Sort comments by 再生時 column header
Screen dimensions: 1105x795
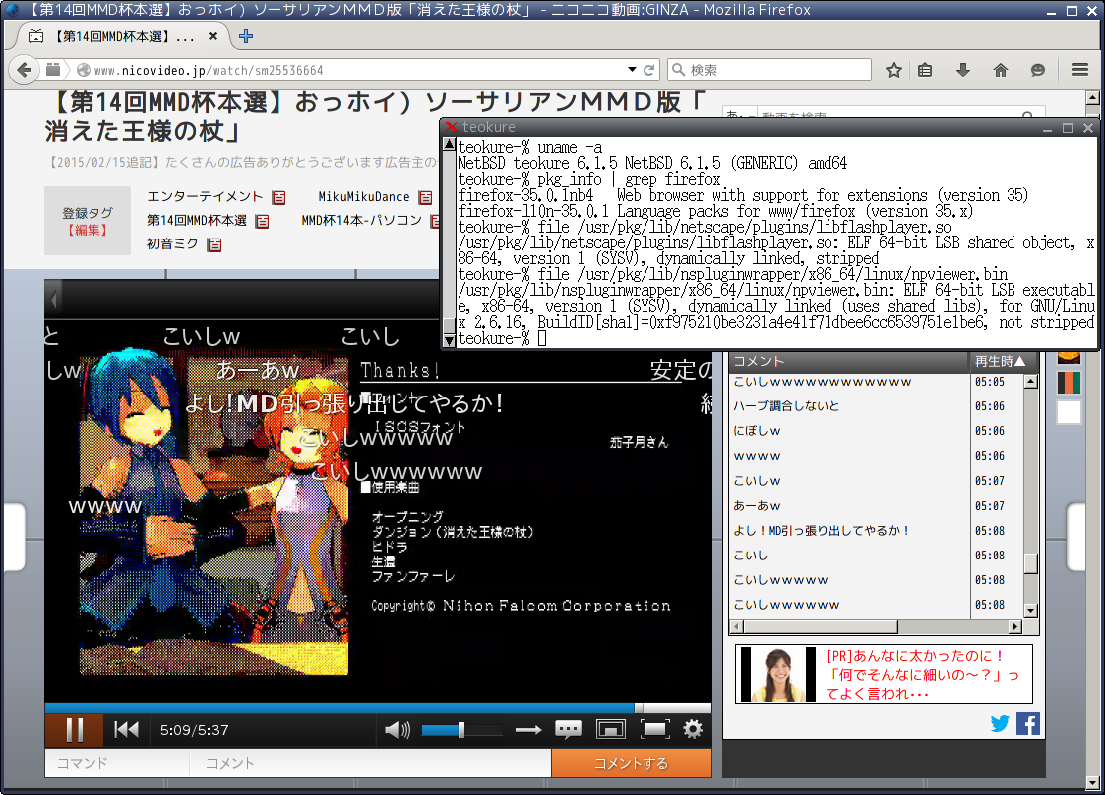(1005, 362)
